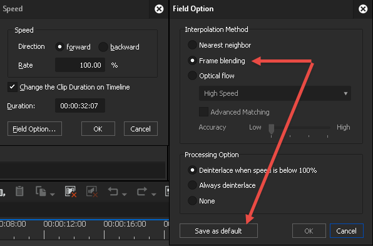Click the clipboard paste icon in toolbar
This screenshot has height=246, width=373.
[x=19, y=191]
